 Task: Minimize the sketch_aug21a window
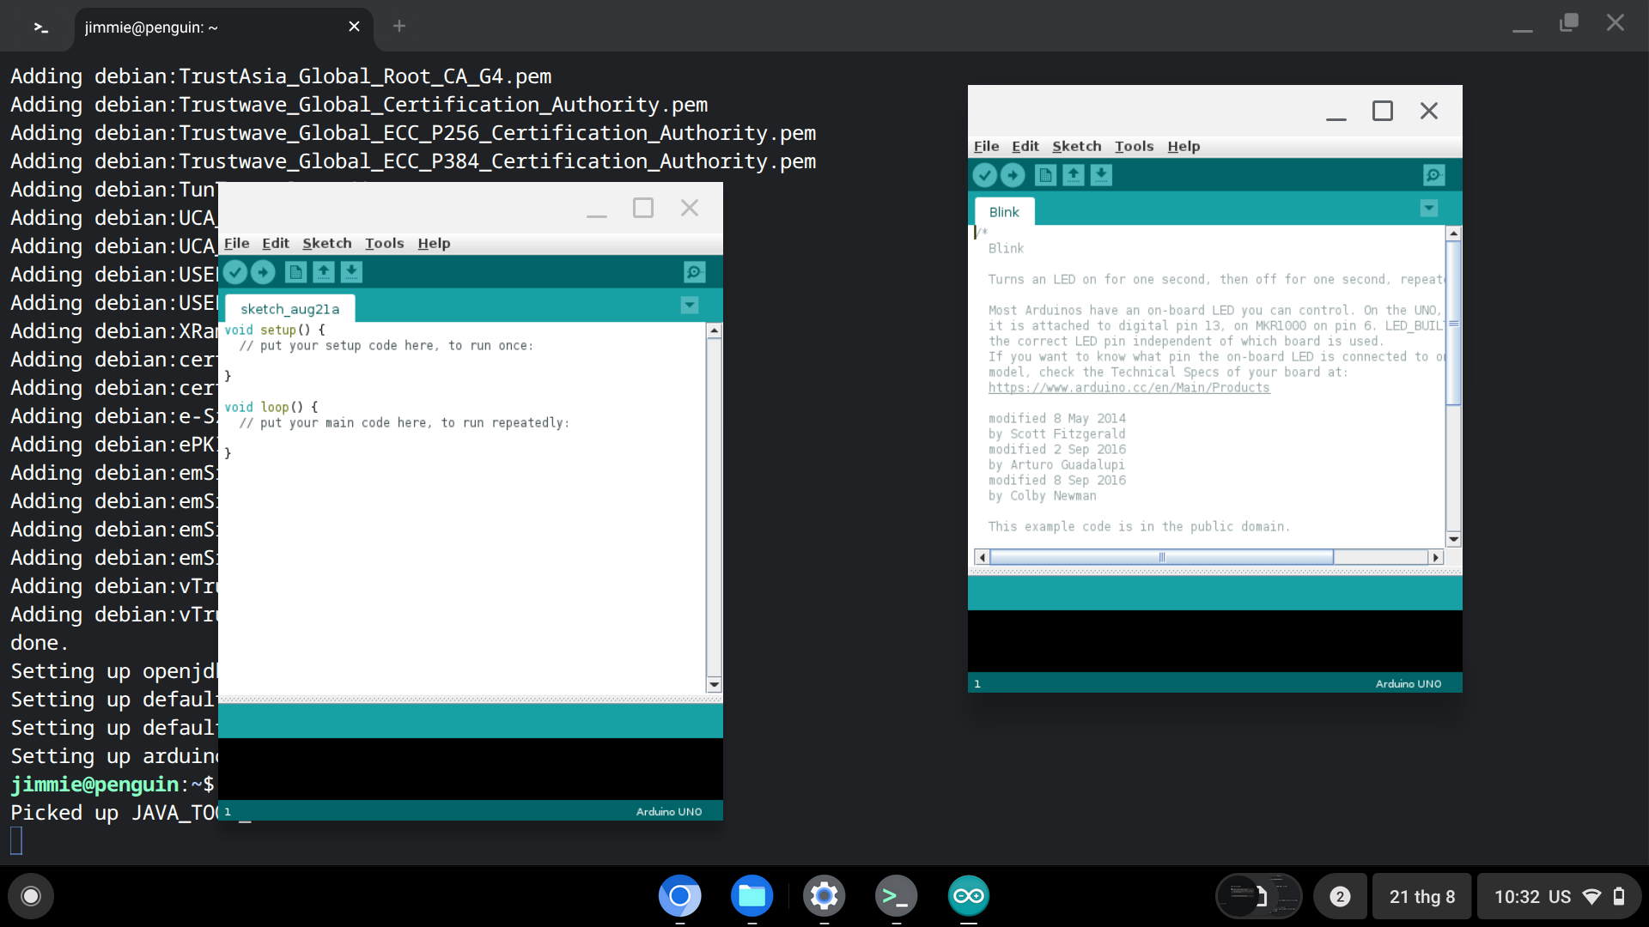tap(597, 210)
